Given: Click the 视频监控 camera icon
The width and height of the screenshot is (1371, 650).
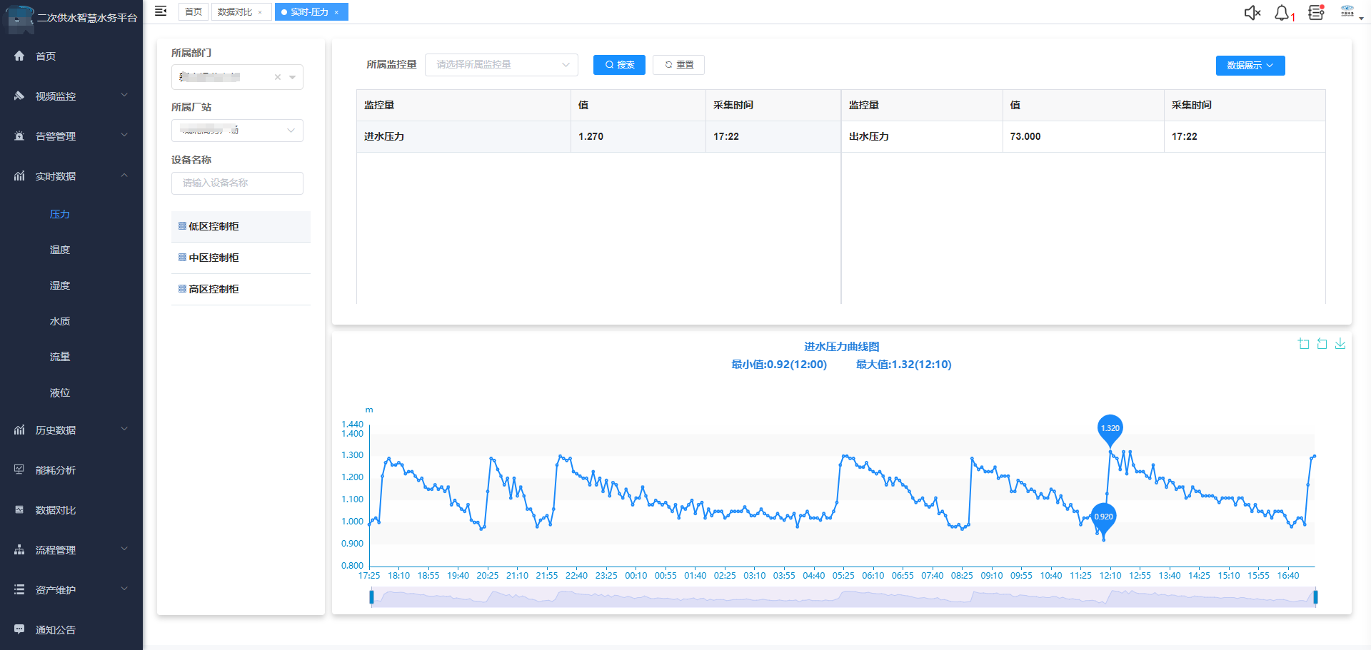Looking at the screenshot, I should pyautogui.click(x=19, y=96).
